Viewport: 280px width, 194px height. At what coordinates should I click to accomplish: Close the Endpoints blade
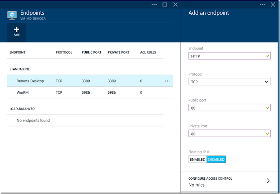tap(175, 5)
